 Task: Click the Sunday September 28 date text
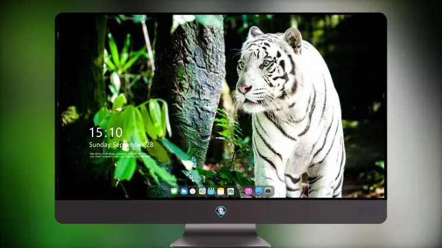coord(121,145)
